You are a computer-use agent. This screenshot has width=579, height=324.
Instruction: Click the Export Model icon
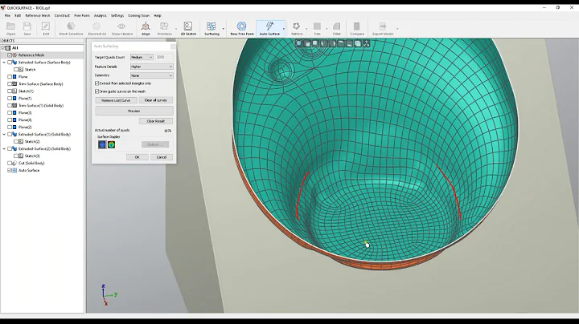[383, 28]
